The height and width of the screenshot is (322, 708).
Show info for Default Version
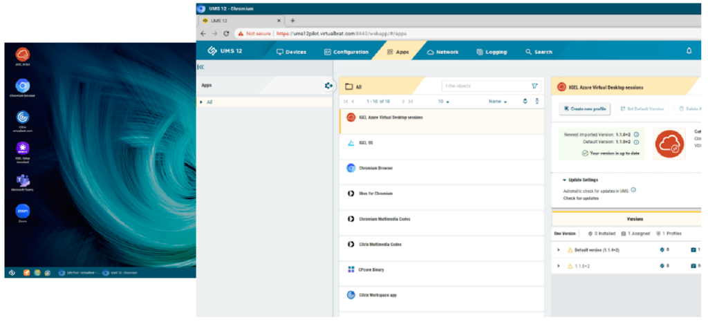pyautogui.click(x=636, y=142)
